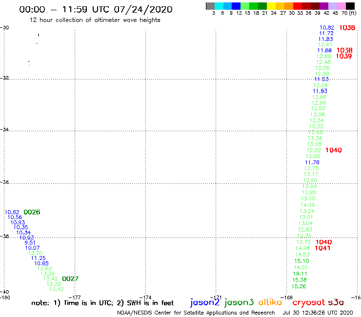Click the legend scale label '70 (ft)'
The height and width of the screenshot is (317, 361).
point(349,13)
